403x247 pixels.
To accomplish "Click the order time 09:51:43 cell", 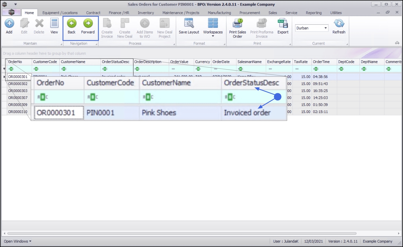I will pyautogui.click(x=324, y=84).
